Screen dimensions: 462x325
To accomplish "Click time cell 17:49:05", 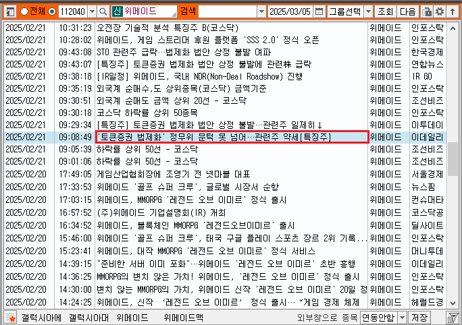I will pyautogui.click(x=75, y=174).
